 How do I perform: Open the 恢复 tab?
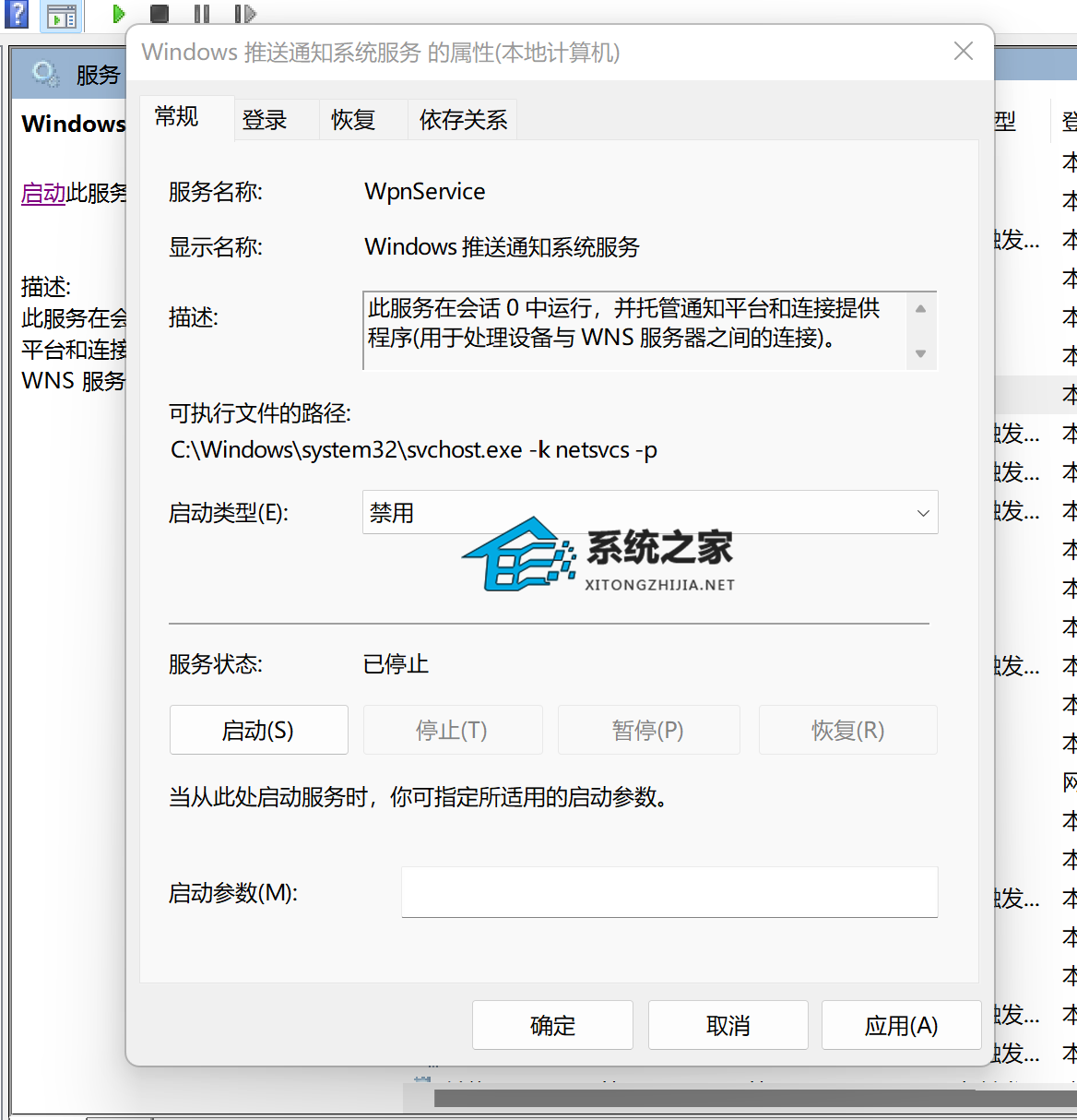pos(363,120)
